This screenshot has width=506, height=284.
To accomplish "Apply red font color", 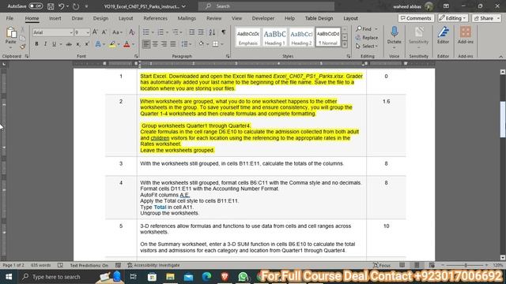I will tap(126, 44).
